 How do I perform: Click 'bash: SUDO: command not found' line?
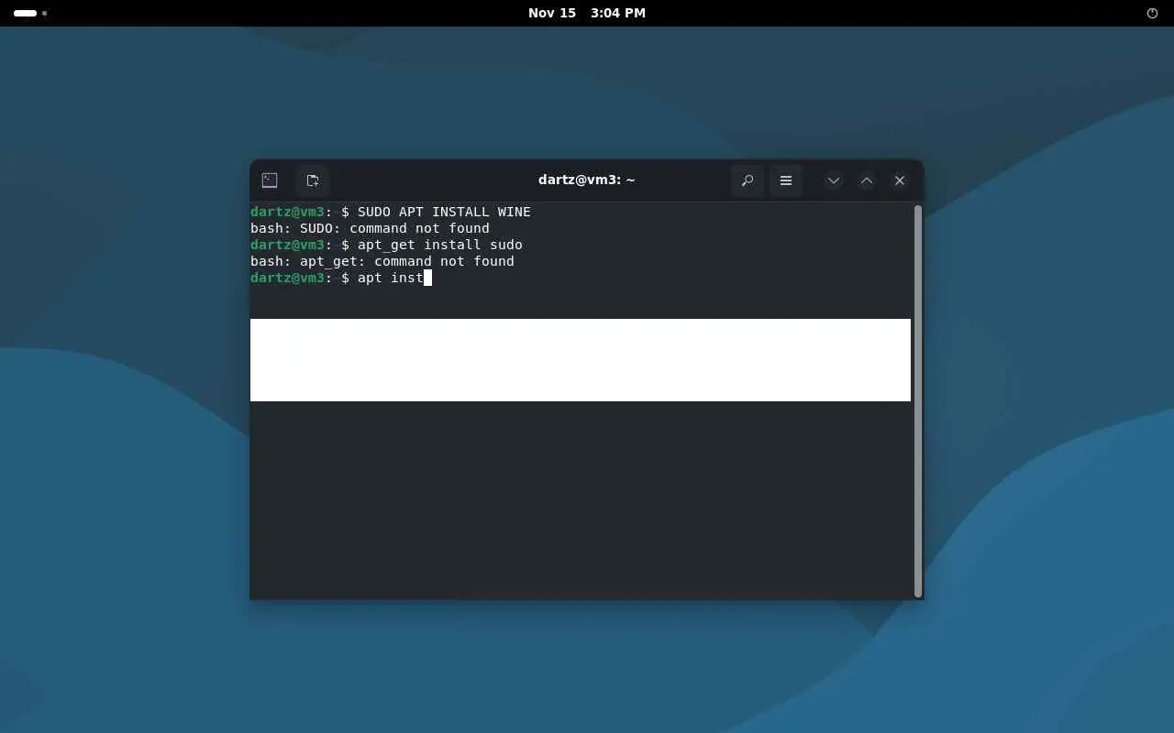370,228
